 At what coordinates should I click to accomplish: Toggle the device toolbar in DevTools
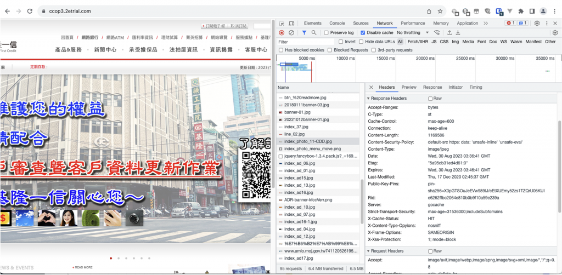(x=291, y=23)
